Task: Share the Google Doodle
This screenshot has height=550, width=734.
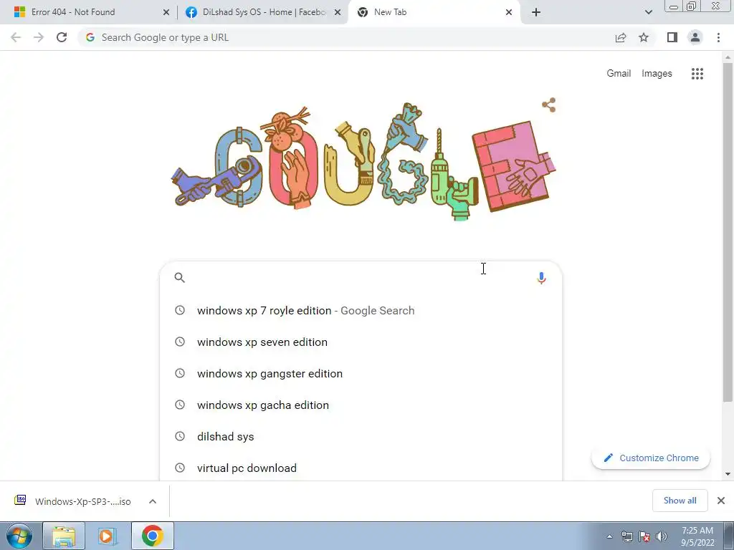Action: 548,105
